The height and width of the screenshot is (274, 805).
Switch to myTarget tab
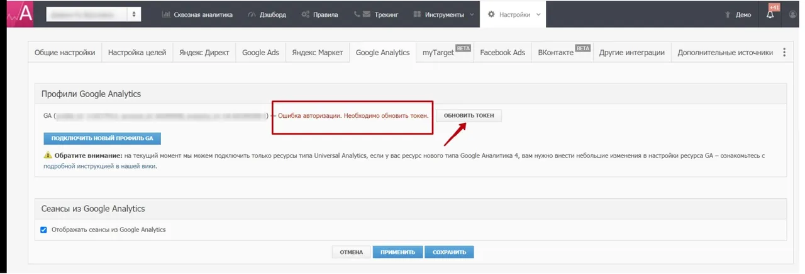click(x=444, y=53)
